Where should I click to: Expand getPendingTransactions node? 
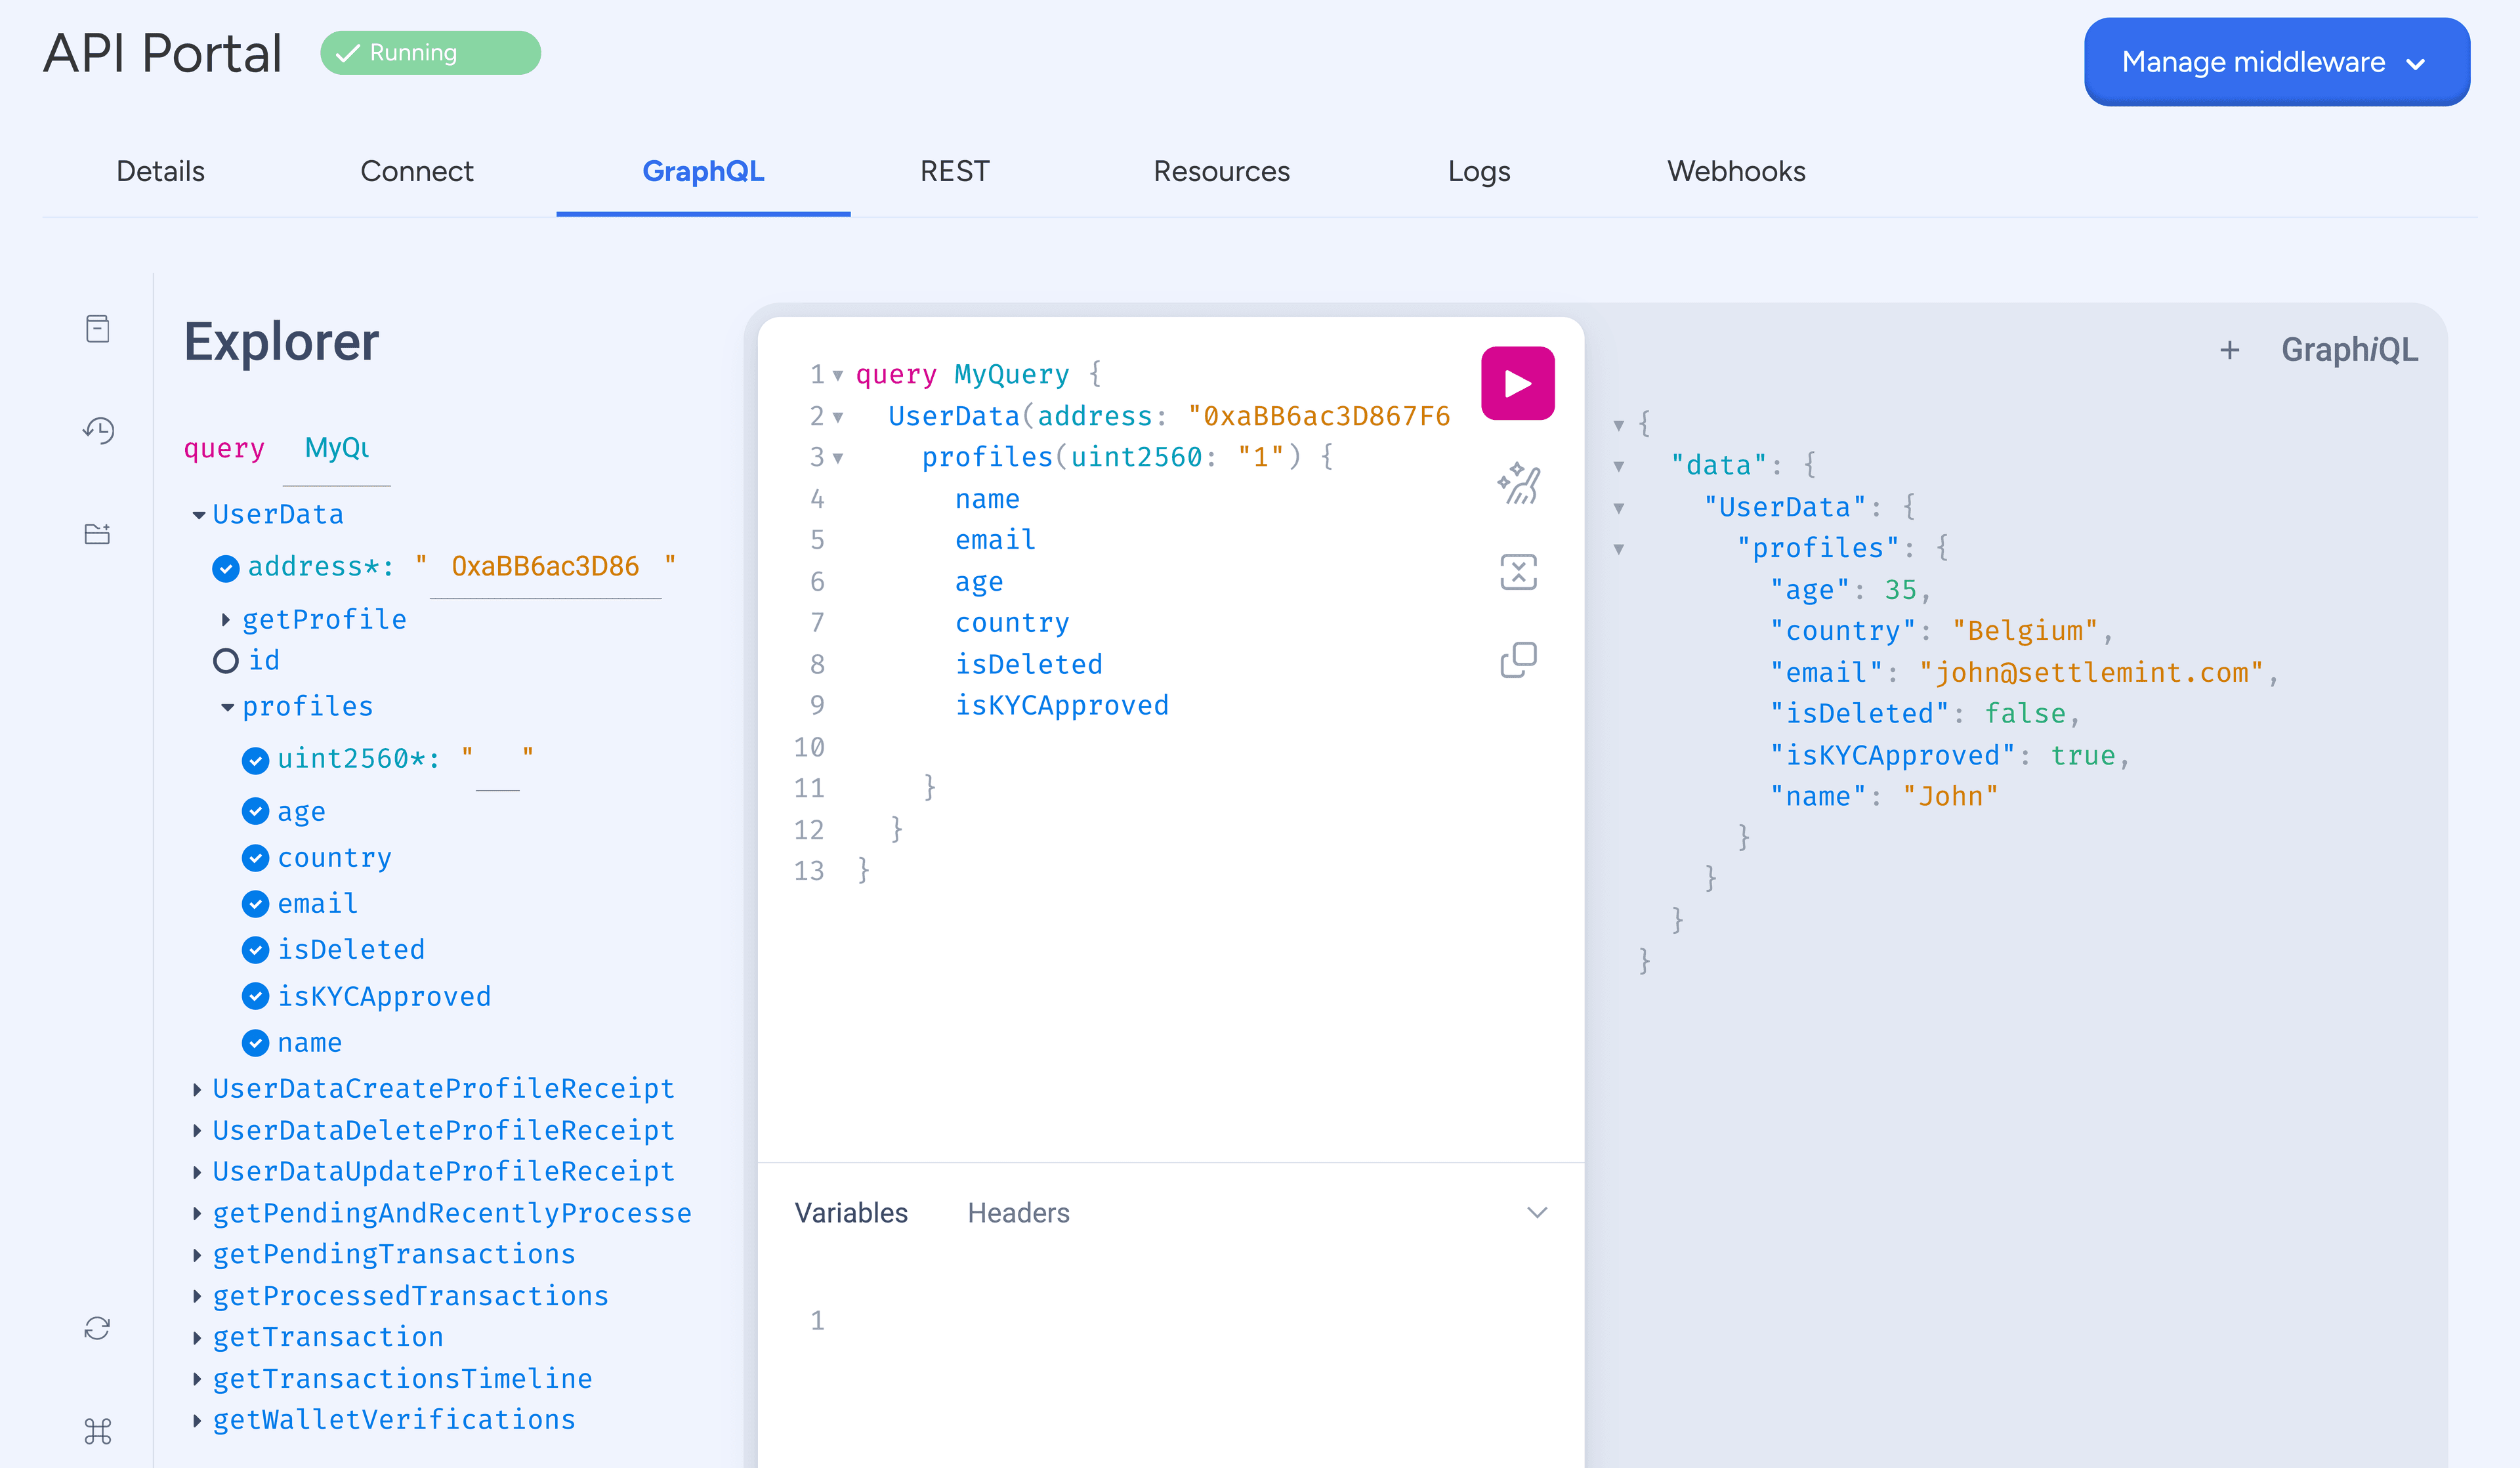click(197, 1255)
